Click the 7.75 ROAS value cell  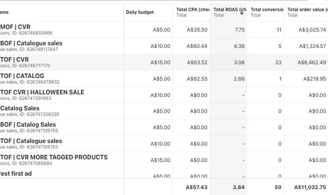pos(239,30)
